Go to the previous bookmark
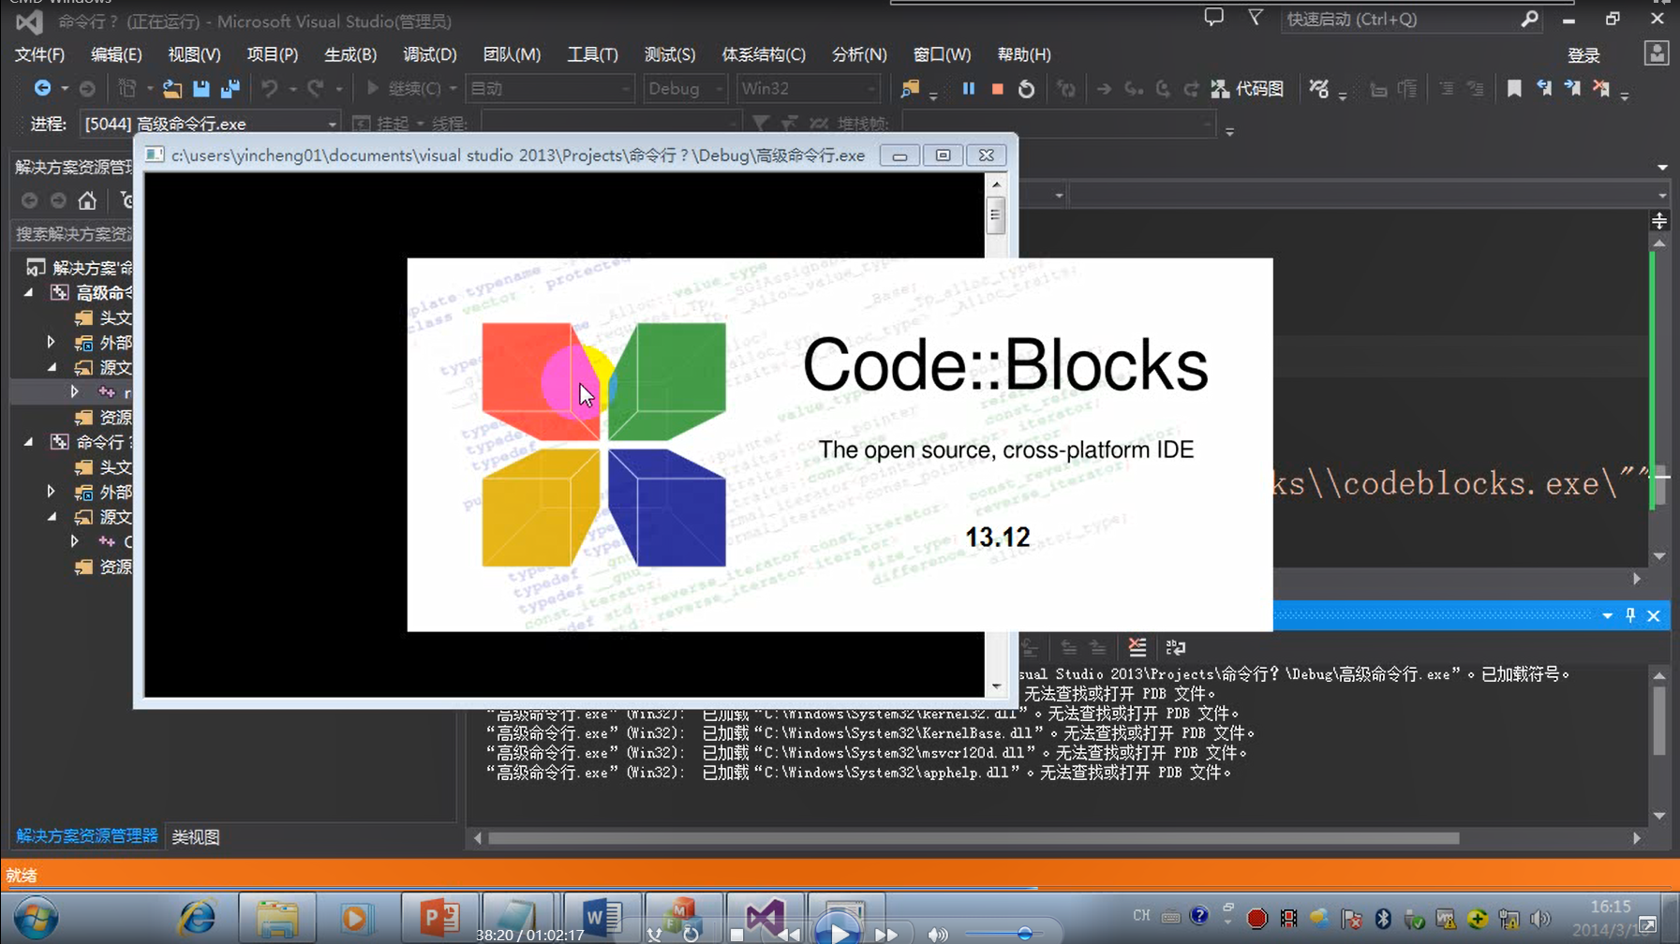 click(x=1543, y=89)
